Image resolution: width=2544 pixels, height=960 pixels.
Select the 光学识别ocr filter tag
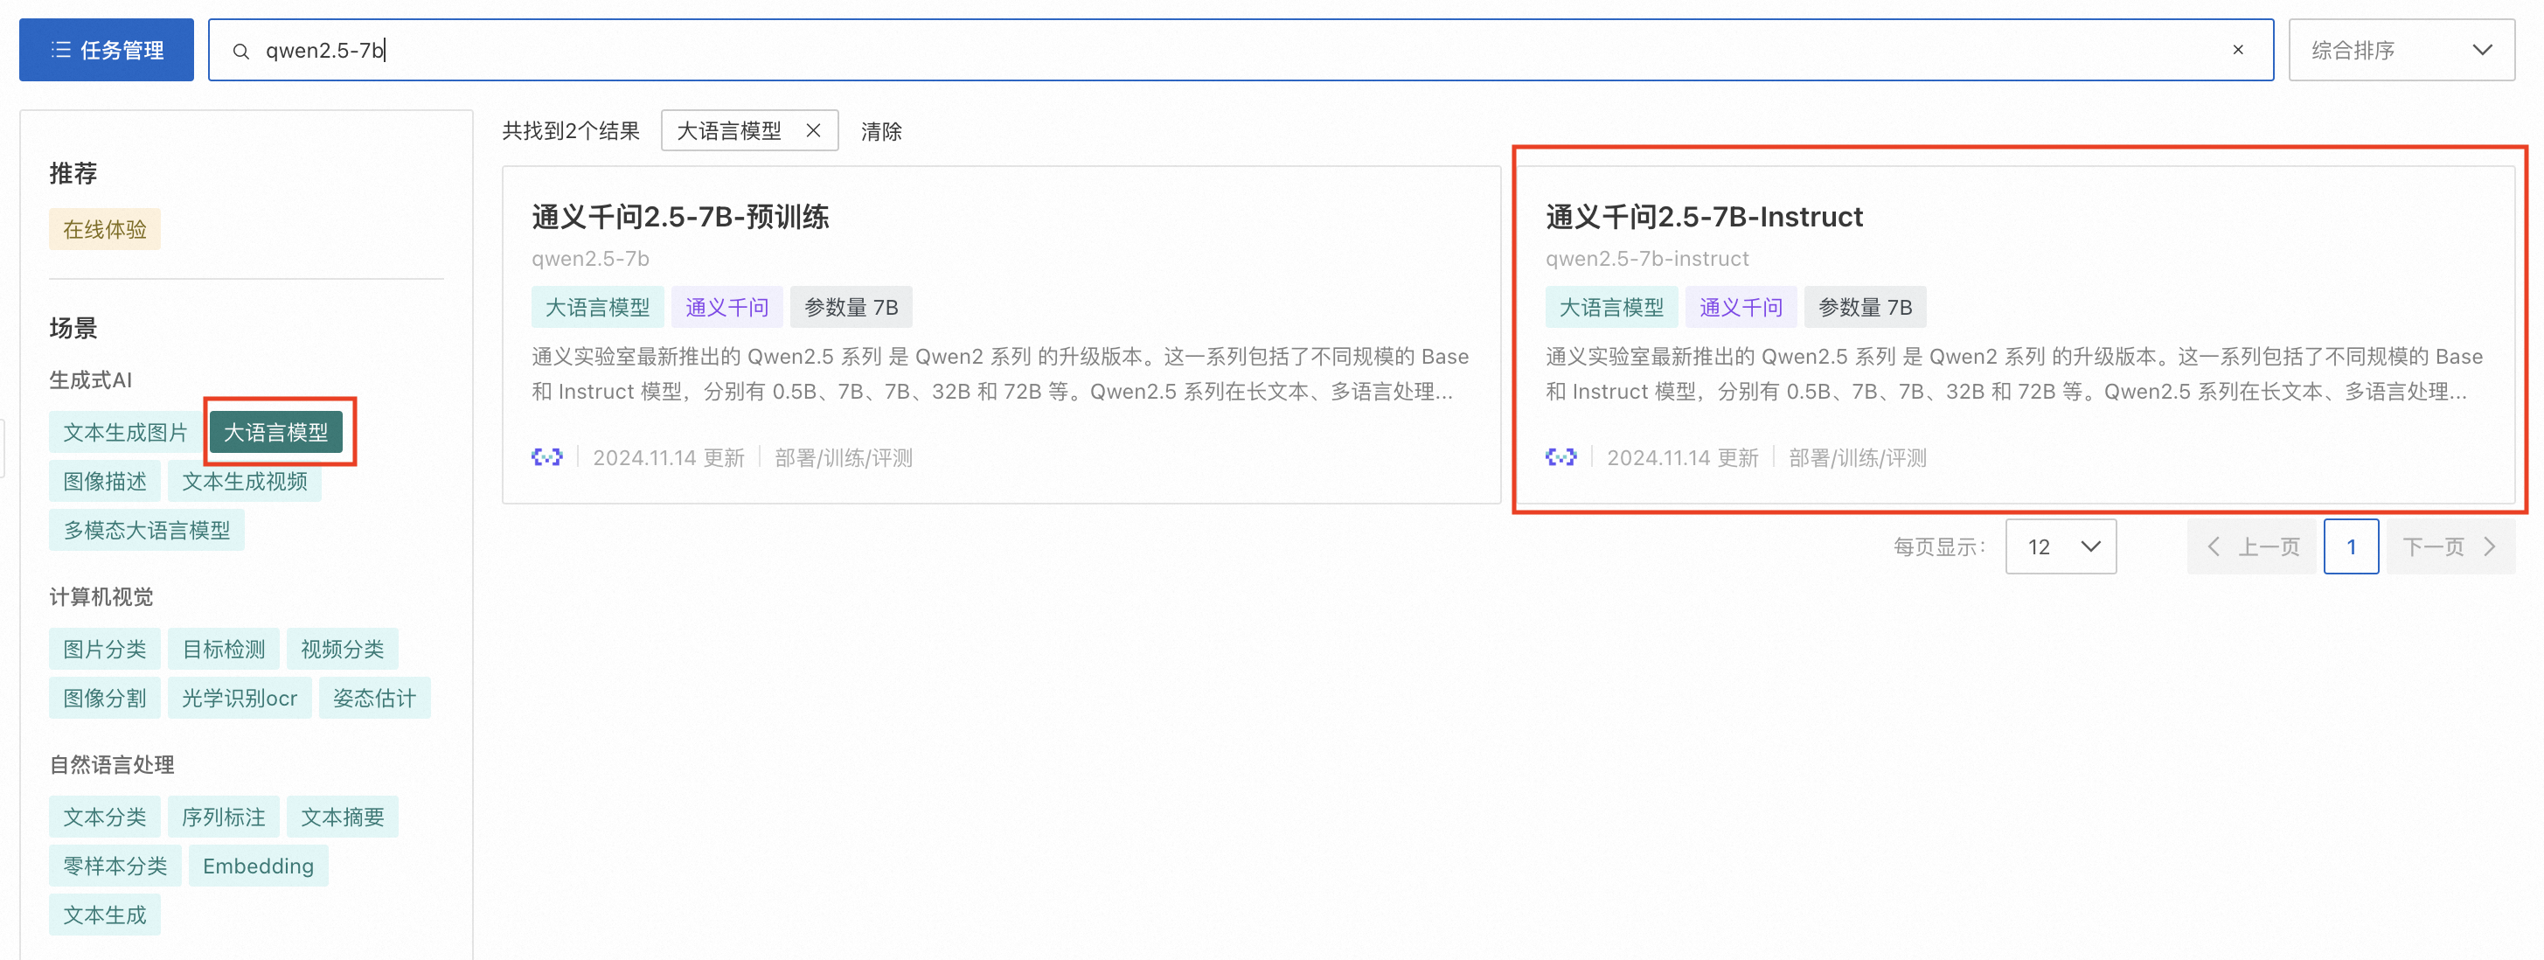[x=239, y=699]
